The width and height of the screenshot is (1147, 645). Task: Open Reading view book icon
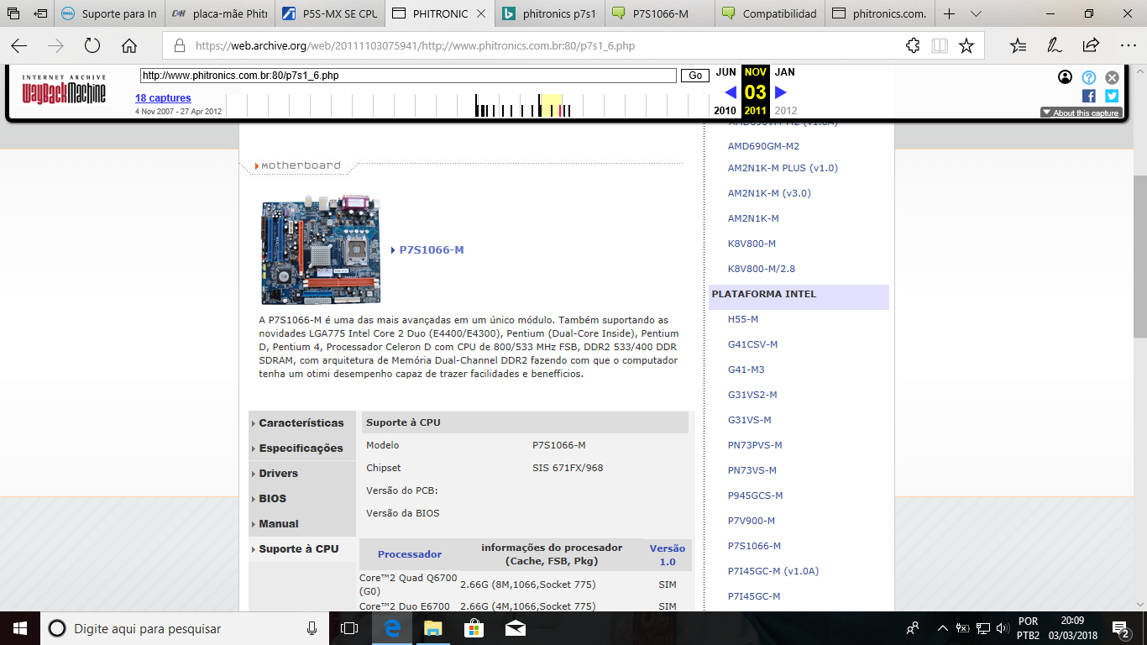940,46
